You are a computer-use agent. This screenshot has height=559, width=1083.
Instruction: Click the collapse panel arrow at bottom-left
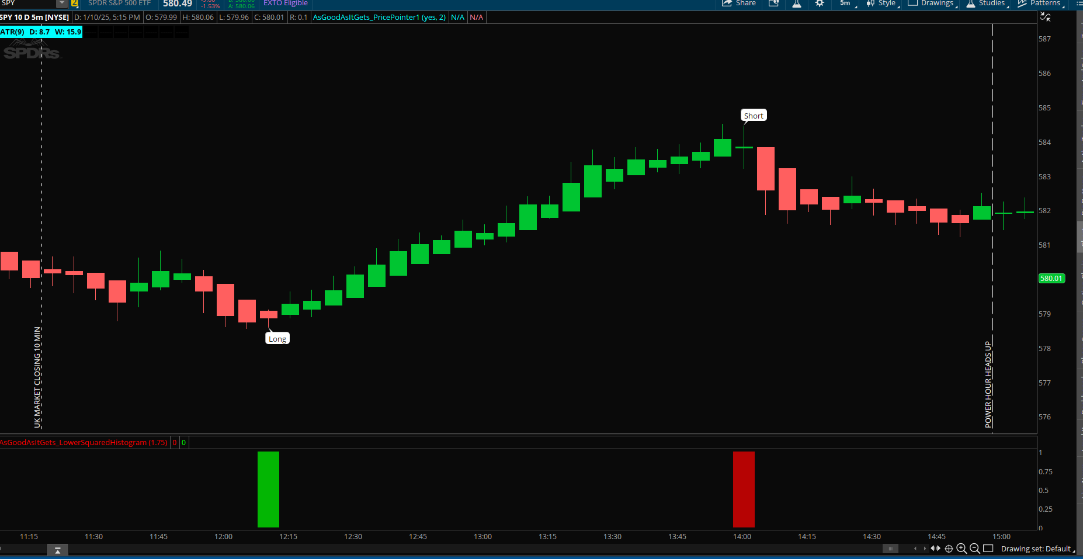(57, 550)
